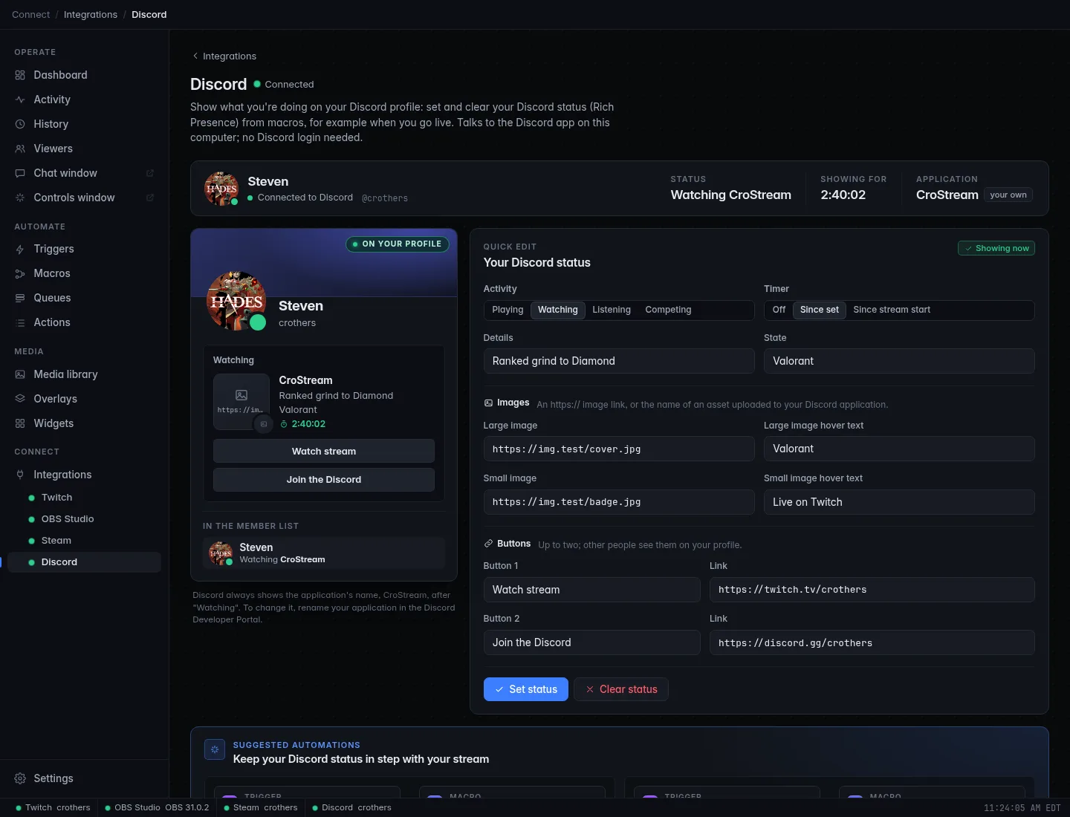Click the Actions list icon
Image resolution: width=1070 pixels, height=817 pixels.
(20, 322)
